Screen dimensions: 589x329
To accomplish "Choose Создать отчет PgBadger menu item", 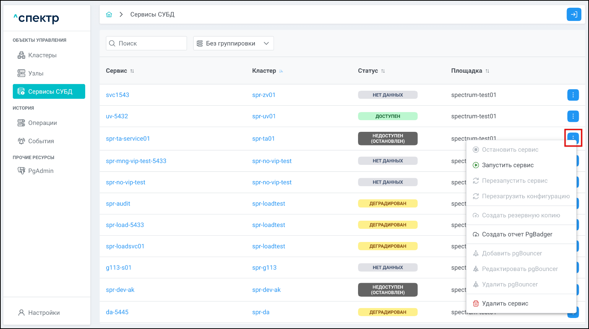I will (x=517, y=234).
